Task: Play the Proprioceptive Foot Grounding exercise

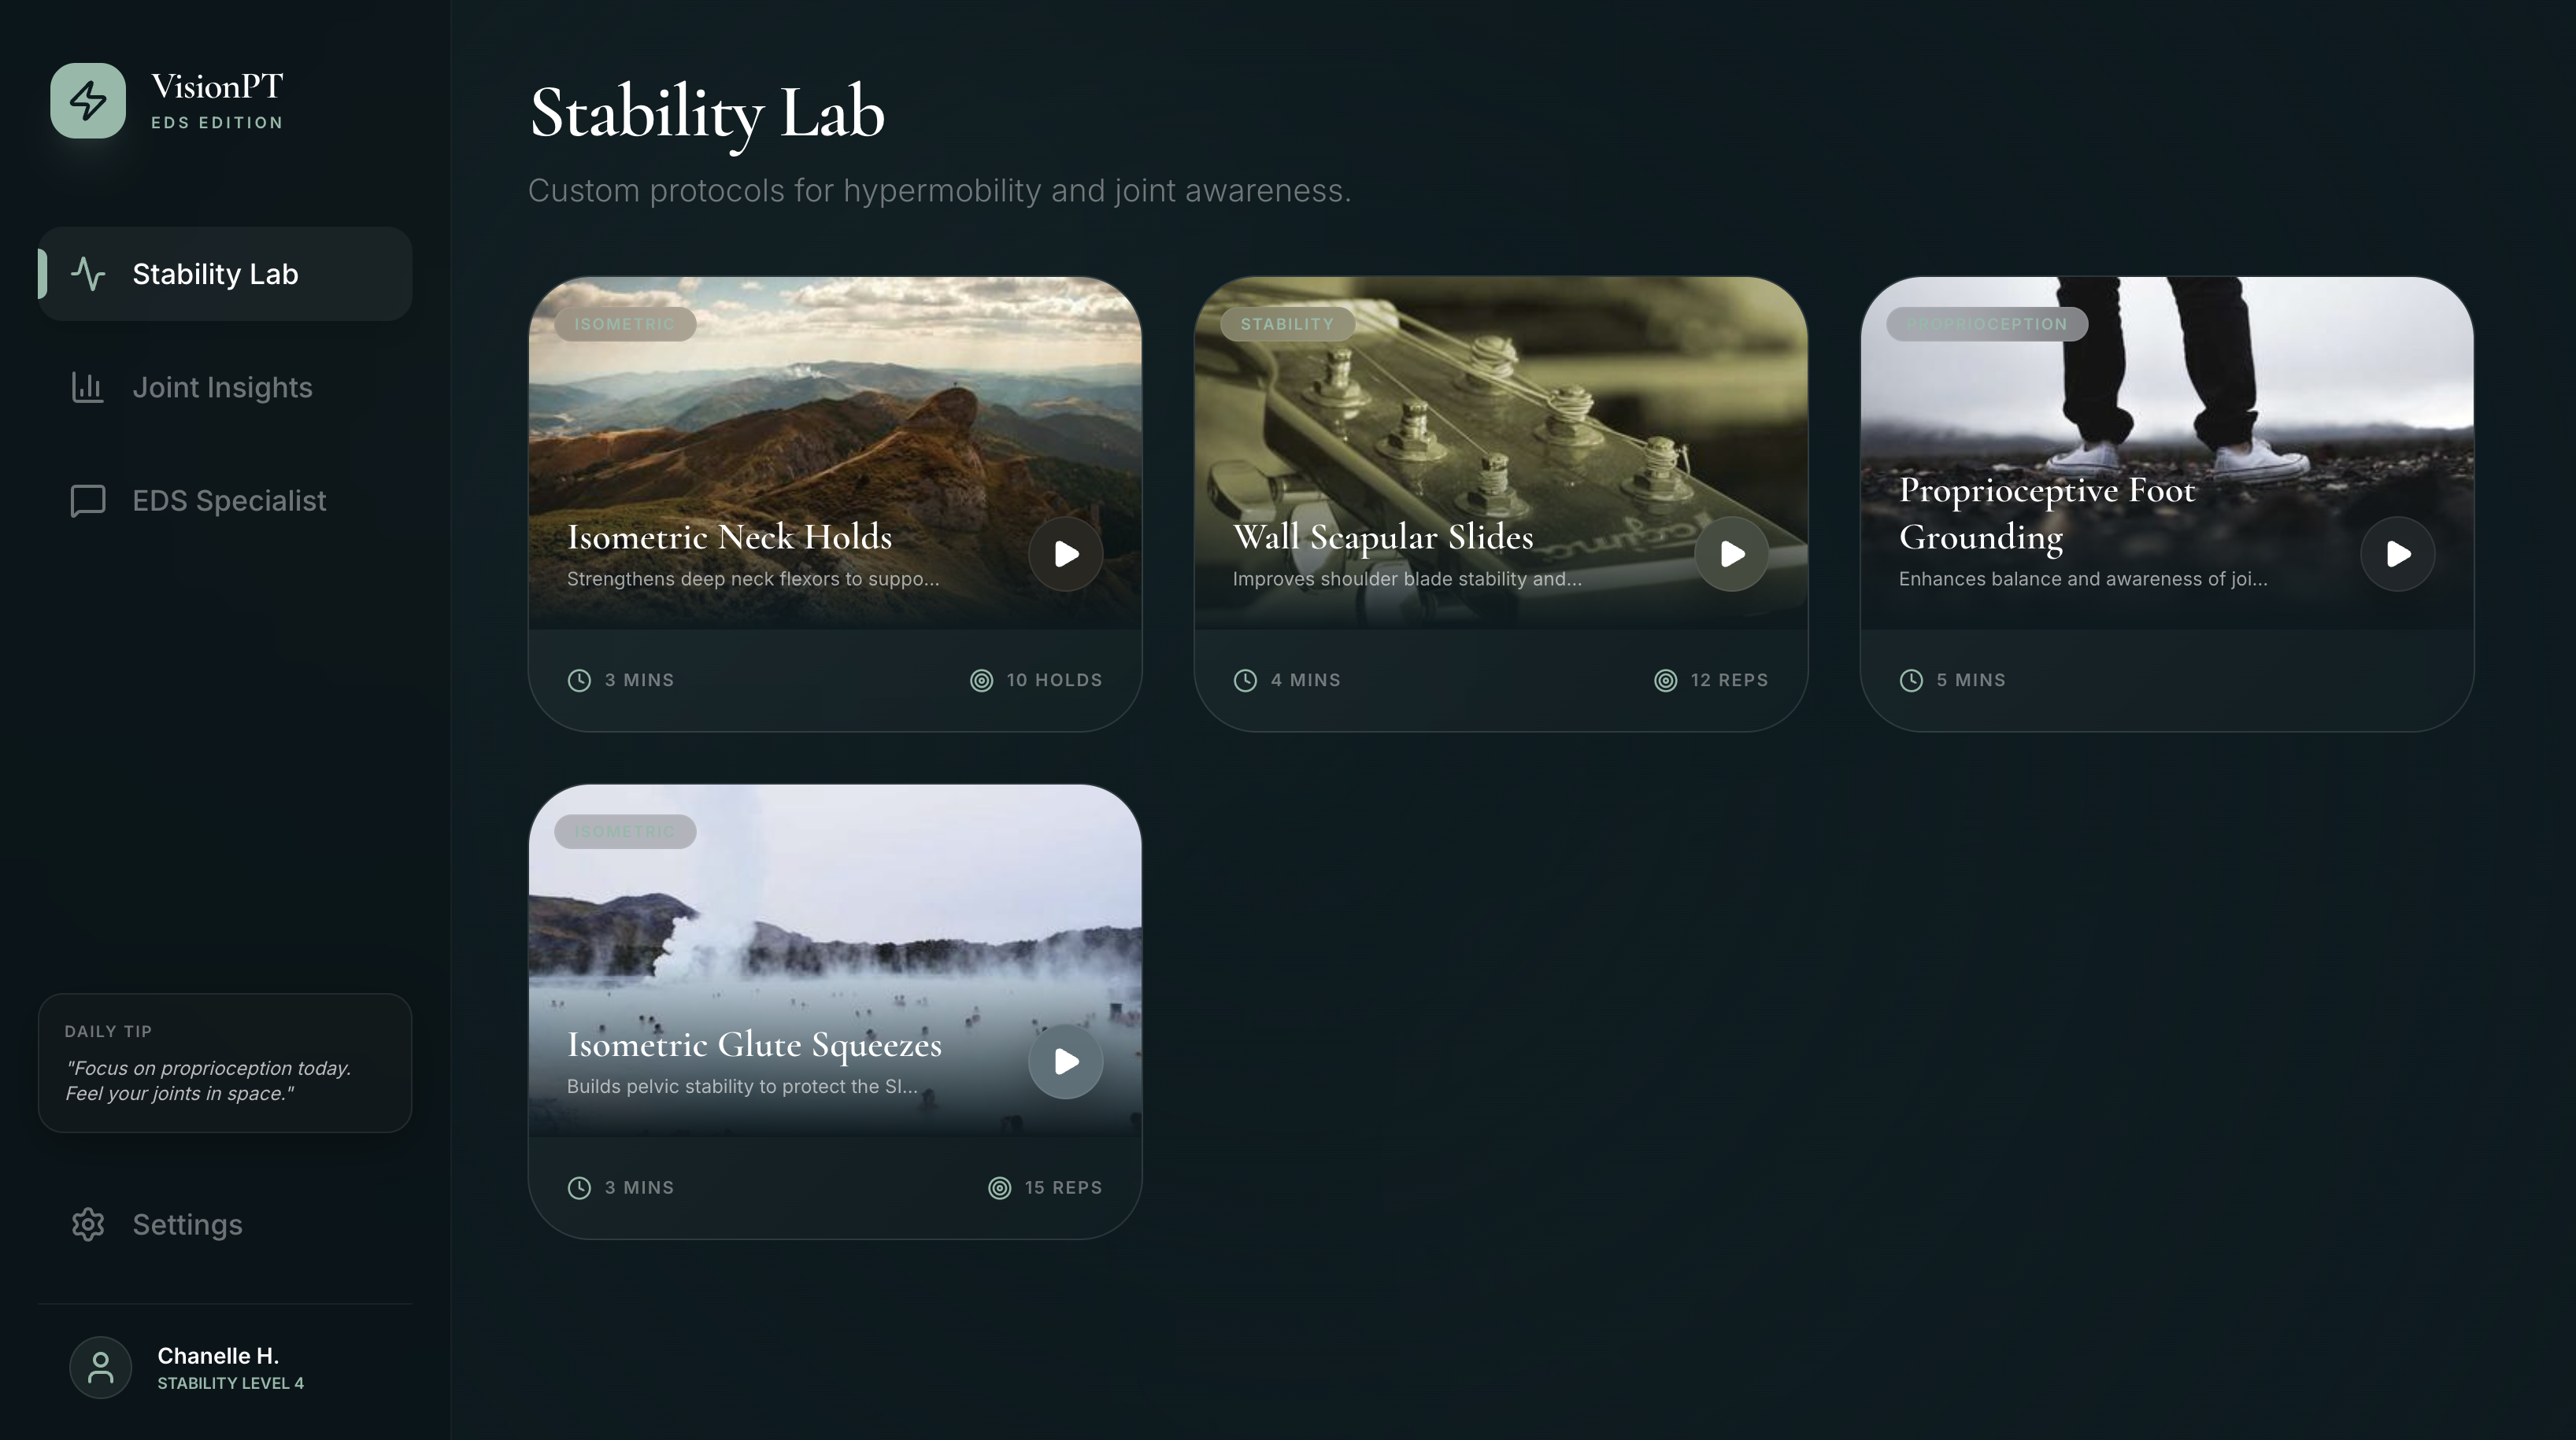Action: [2398, 554]
